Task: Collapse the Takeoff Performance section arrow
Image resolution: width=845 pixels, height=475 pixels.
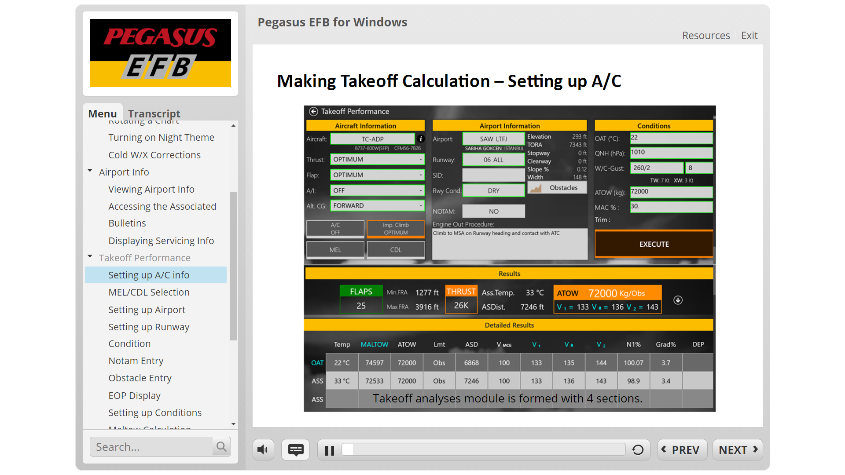Action: point(90,256)
